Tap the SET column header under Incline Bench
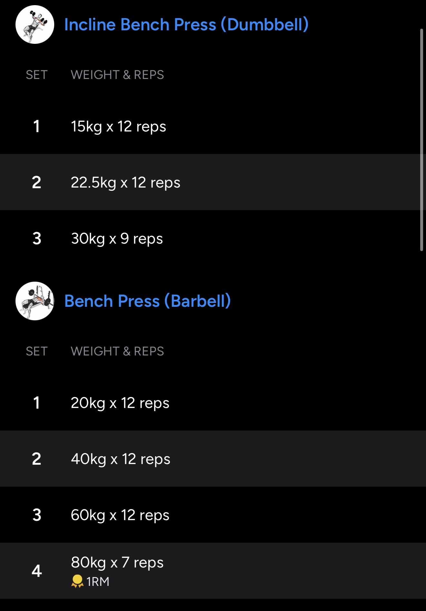The height and width of the screenshot is (611, 426). click(x=37, y=75)
